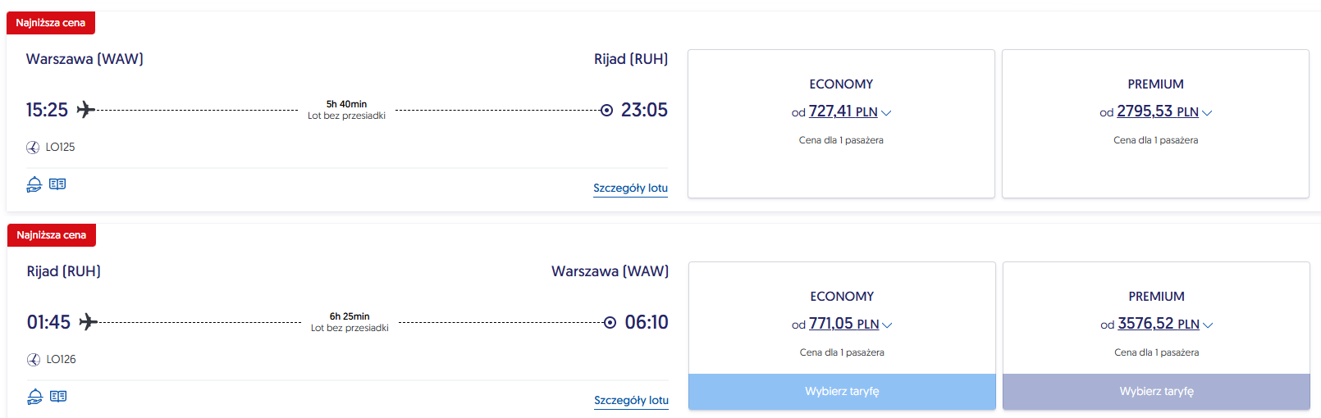This screenshot has width=1321, height=418.
Task: Expand the Premium 3576,52 PLN fare chevron
Action: (x=1208, y=325)
